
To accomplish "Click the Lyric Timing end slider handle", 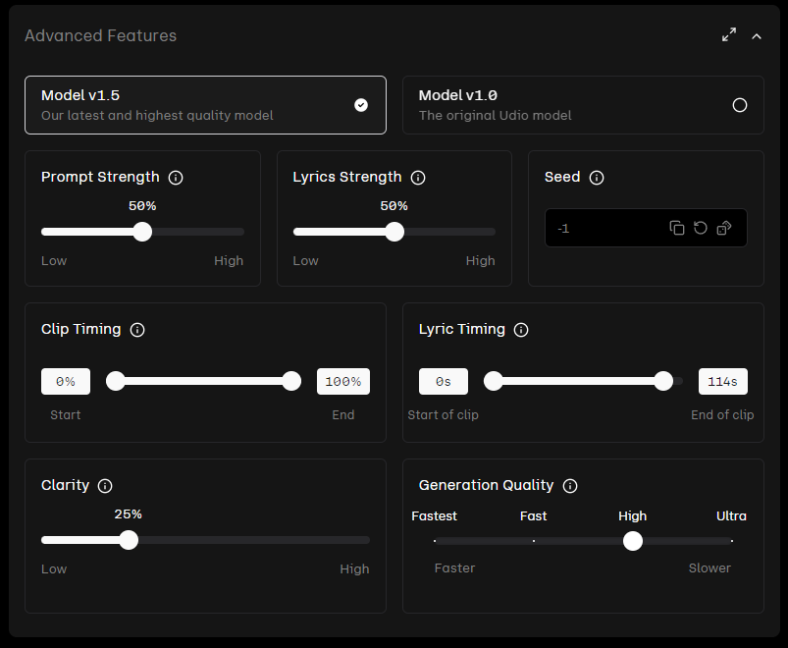I will coord(663,381).
